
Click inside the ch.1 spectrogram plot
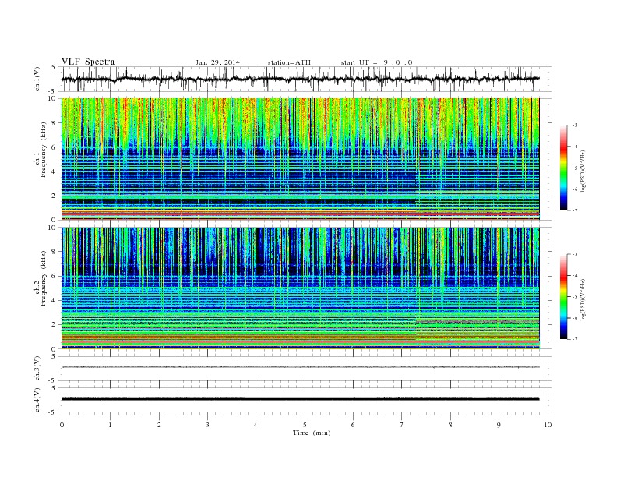click(x=300, y=159)
